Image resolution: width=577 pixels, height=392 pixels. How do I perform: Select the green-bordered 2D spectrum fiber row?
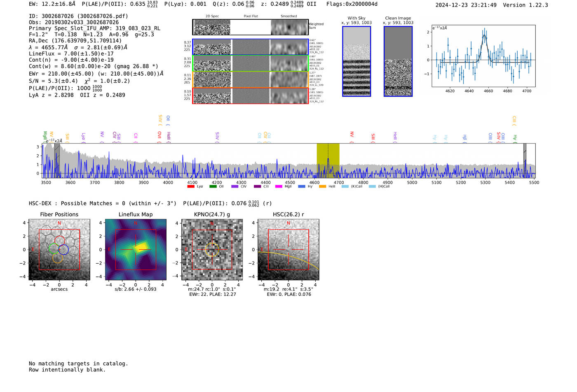(x=251, y=63)
